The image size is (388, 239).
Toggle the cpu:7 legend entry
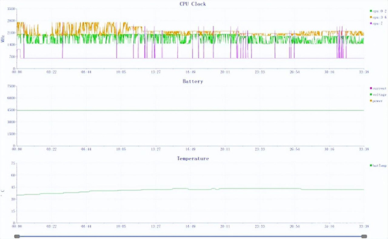pos(376,23)
